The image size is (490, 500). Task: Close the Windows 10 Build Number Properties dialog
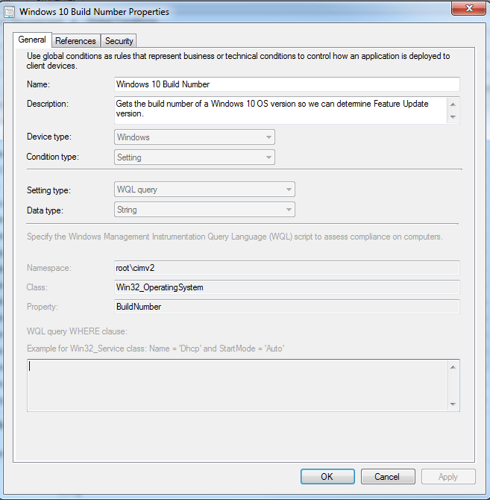pyautogui.click(x=468, y=8)
